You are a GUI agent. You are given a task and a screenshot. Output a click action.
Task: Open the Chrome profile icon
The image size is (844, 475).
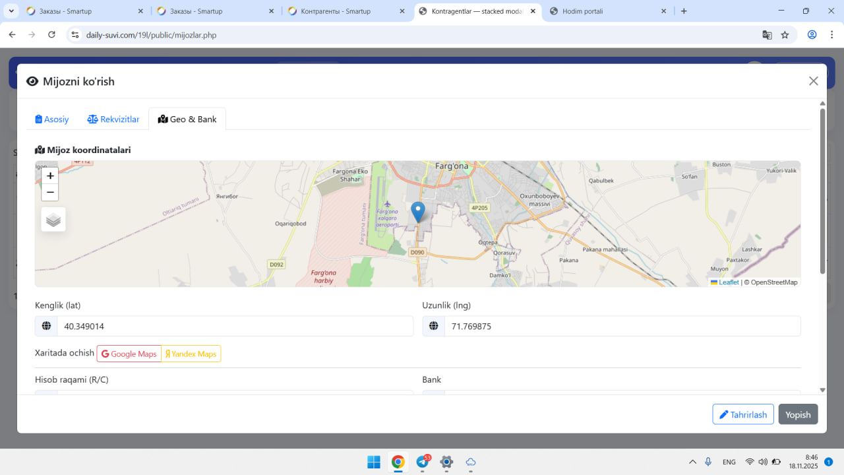[812, 35]
